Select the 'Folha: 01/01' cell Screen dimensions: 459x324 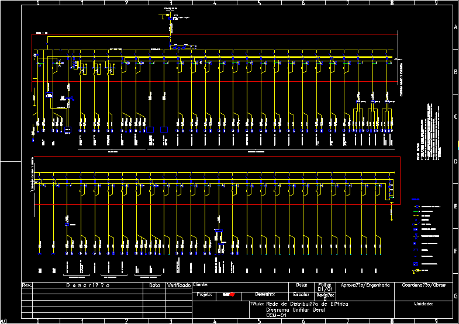[325, 287]
